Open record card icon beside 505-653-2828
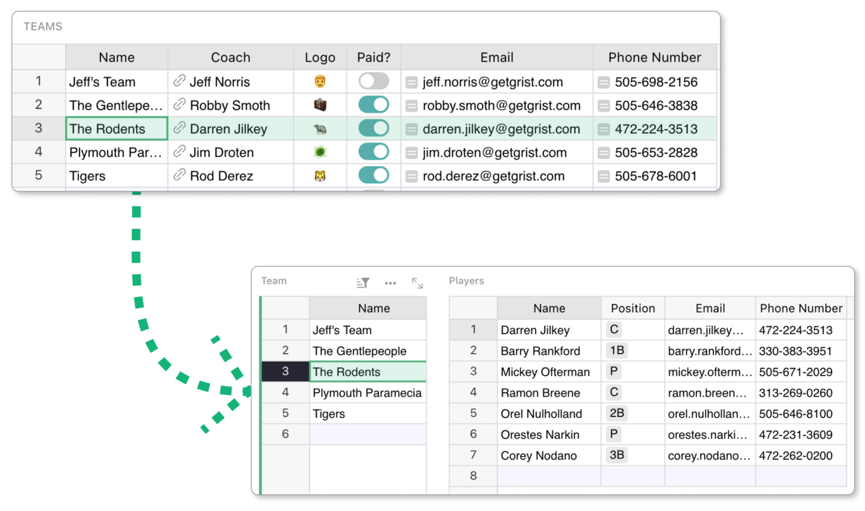 (604, 153)
